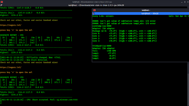Minimize the xmr-stak terminal window

182,2
